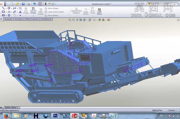Open File Explorer from the taskbar
The width and height of the screenshot is (180, 119).
(x=17, y=116)
